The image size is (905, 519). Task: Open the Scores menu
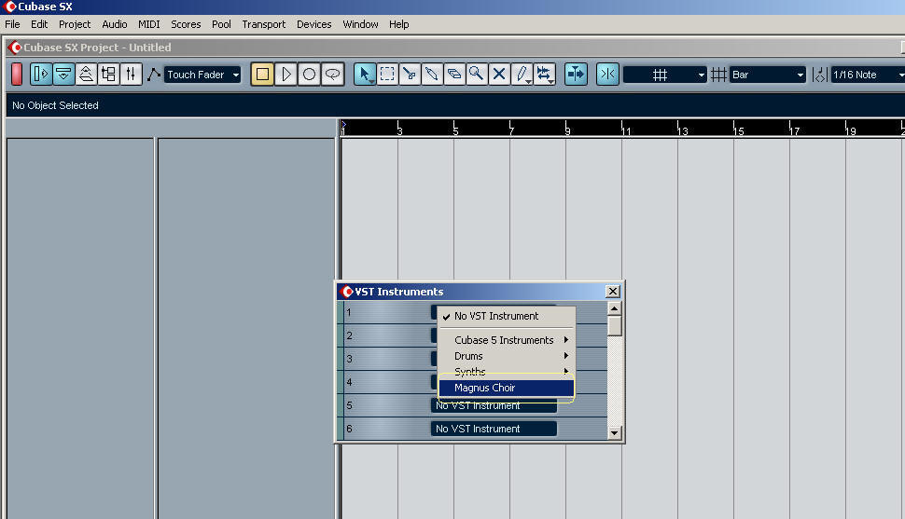pos(186,24)
